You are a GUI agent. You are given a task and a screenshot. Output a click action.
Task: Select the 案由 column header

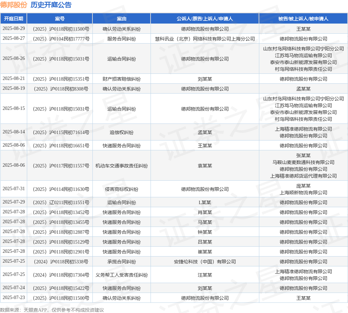121,19
